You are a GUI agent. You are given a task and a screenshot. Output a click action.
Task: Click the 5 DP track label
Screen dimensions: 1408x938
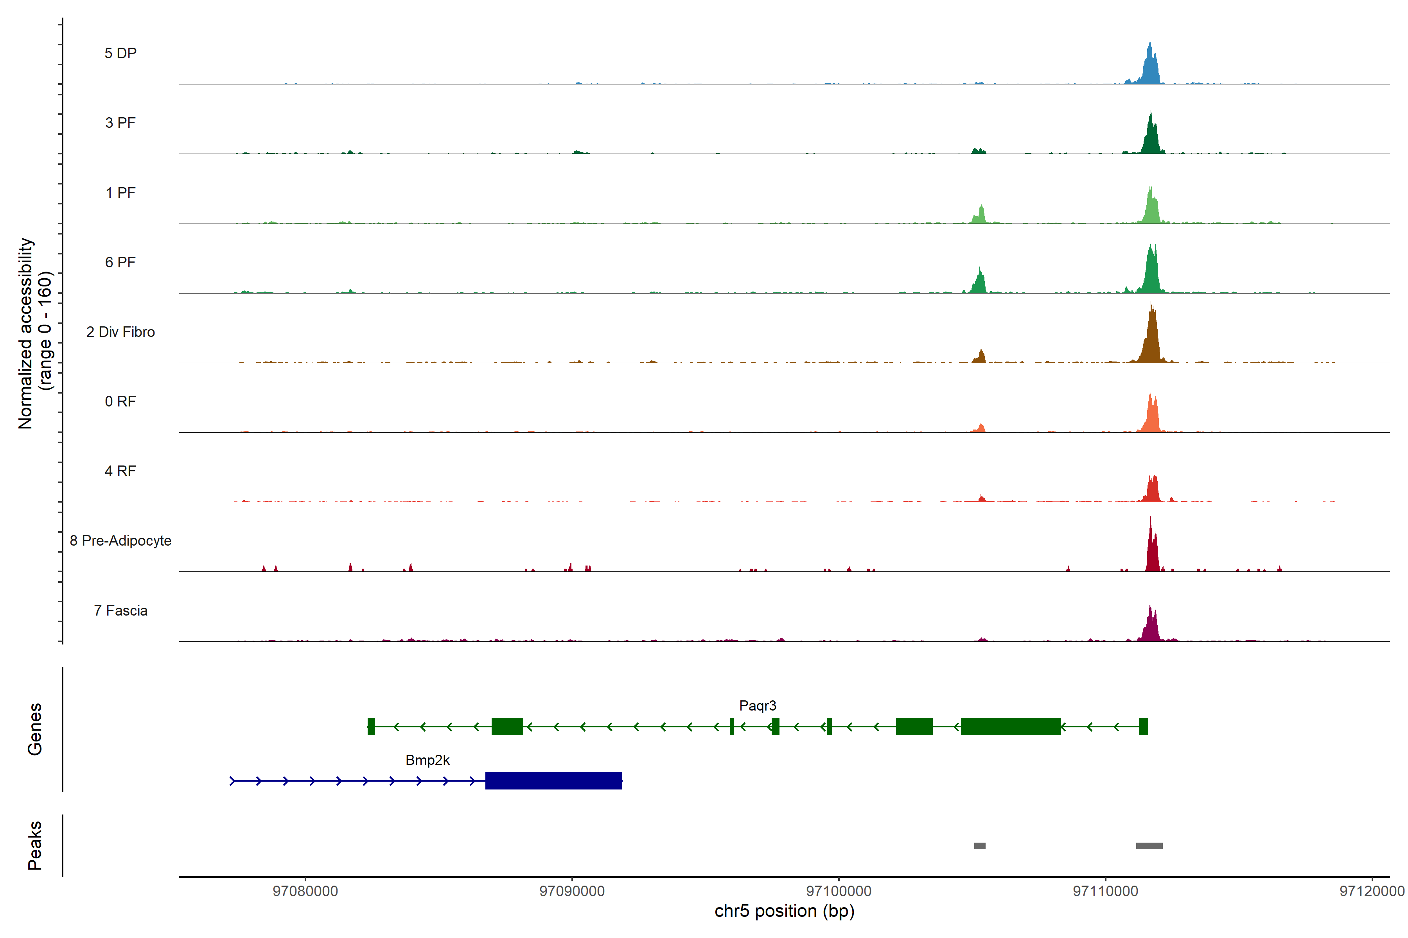coord(120,53)
